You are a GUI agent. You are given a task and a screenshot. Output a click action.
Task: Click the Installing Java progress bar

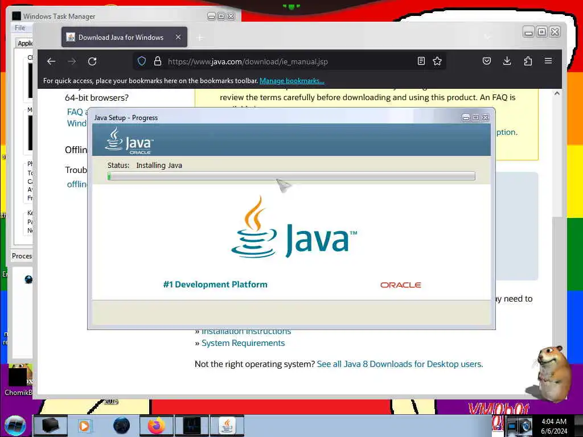click(291, 176)
